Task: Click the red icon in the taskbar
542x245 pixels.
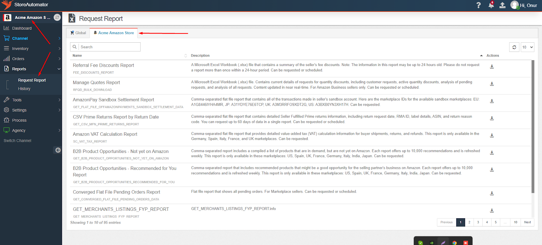Action: point(466,243)
